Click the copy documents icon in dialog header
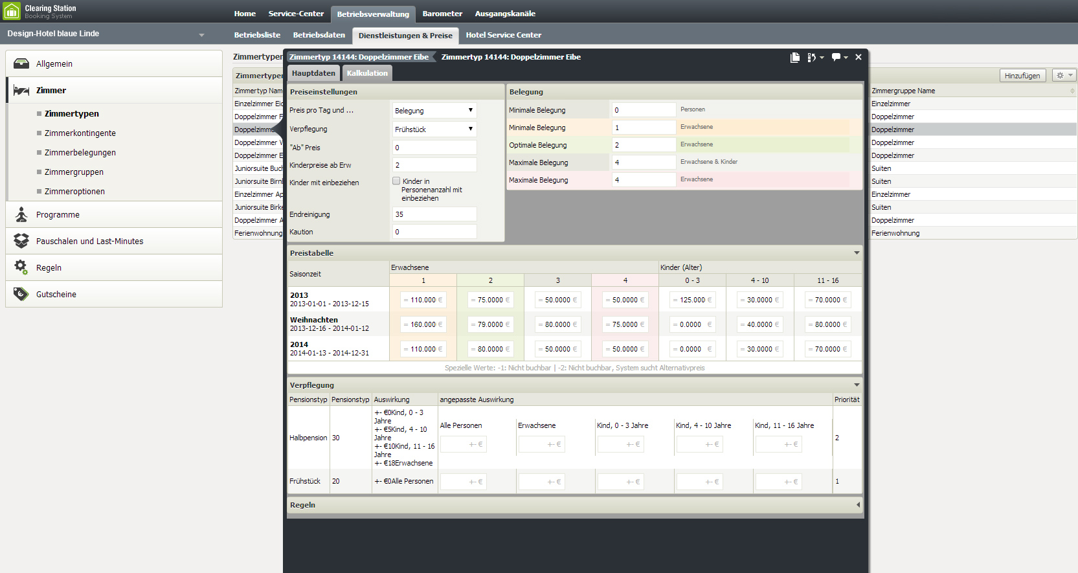 pos(795,57)
